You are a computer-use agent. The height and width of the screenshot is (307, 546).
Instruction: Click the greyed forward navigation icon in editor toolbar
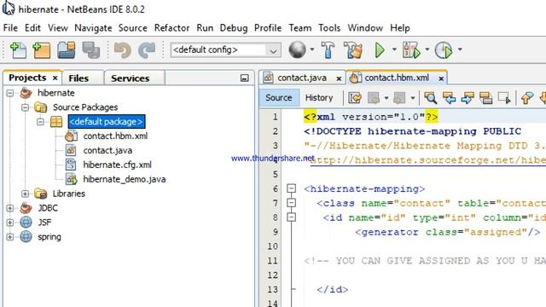coord(399,98)
